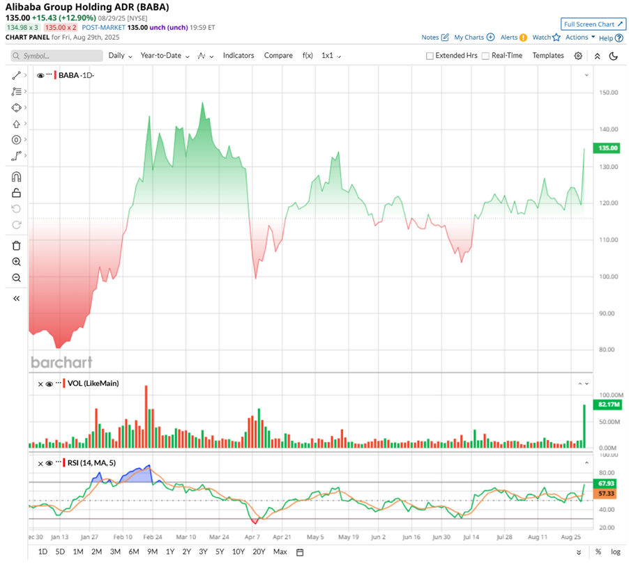Click the undo arrow icon
The height and width of the screenshot is (564, 629).
point(16,209)
